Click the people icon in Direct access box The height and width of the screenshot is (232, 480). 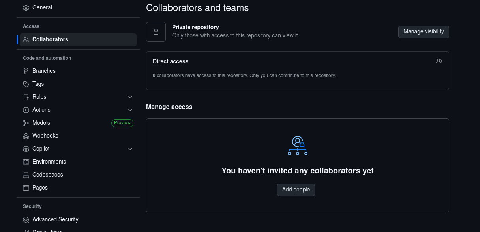(439, 61)
